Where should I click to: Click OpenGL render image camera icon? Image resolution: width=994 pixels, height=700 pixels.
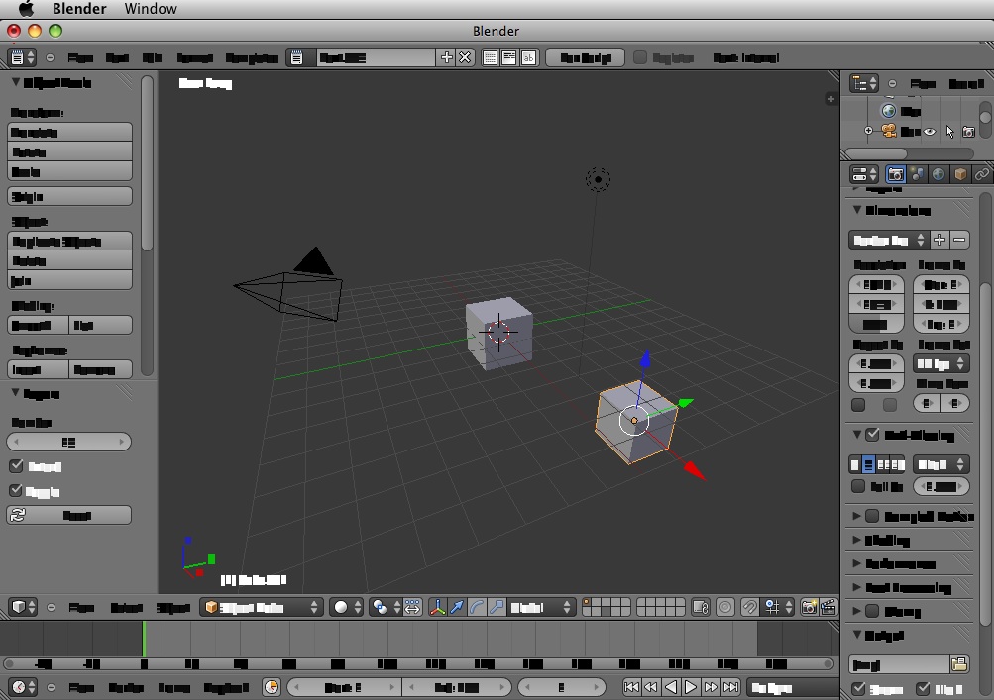coord(809,607)
